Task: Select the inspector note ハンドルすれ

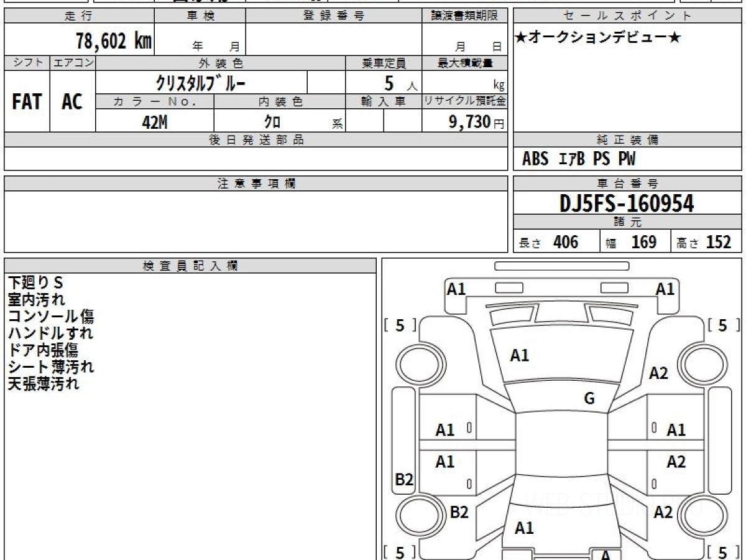Action: click(x=50, y=333)
